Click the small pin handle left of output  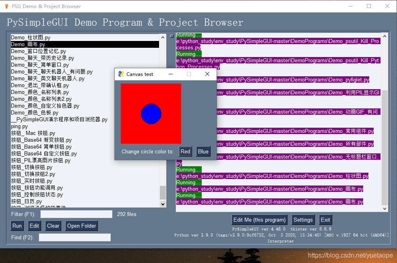[172, 36]
